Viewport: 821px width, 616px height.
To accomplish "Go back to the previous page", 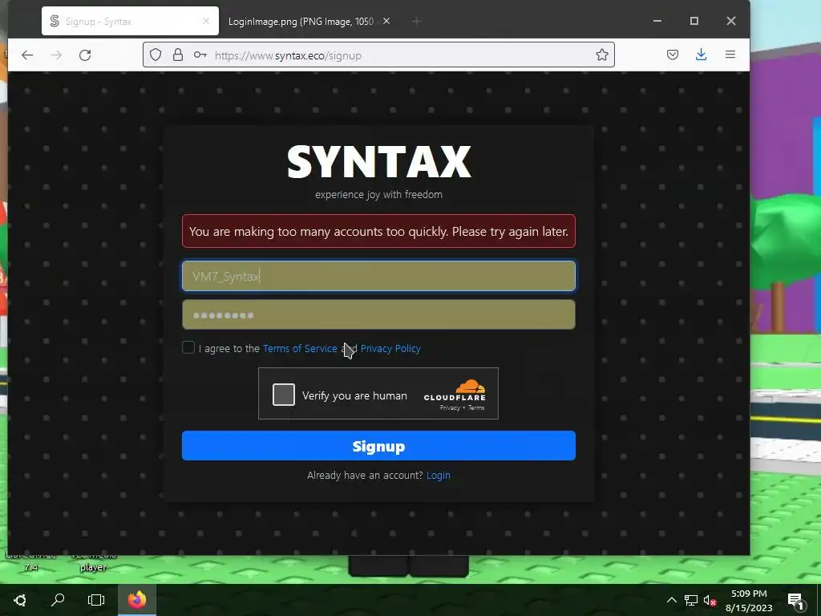I will [27, 55].
